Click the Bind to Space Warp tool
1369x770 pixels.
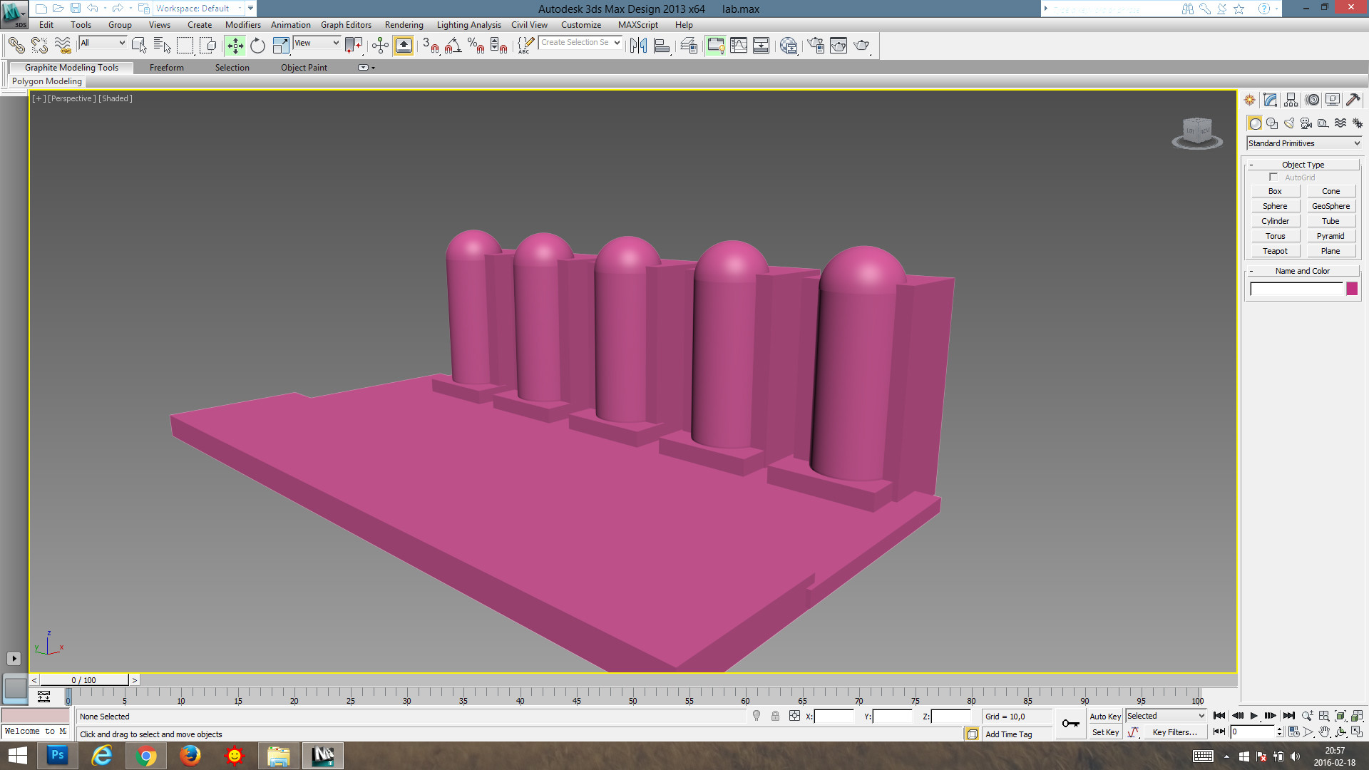(63, 46)
